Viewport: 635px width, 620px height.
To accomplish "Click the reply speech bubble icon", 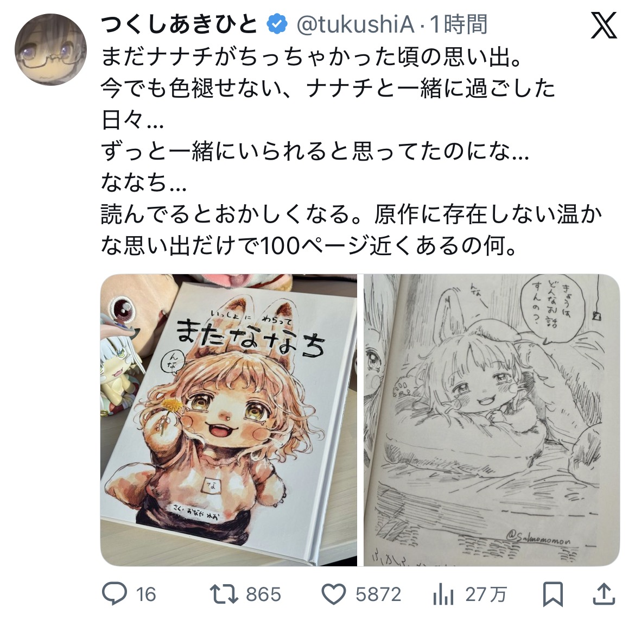I will [114, 593].
